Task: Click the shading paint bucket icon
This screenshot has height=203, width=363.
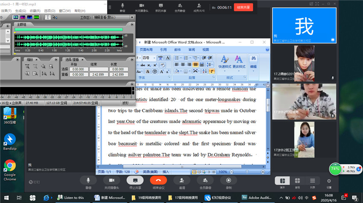Action: click(178, 71)
